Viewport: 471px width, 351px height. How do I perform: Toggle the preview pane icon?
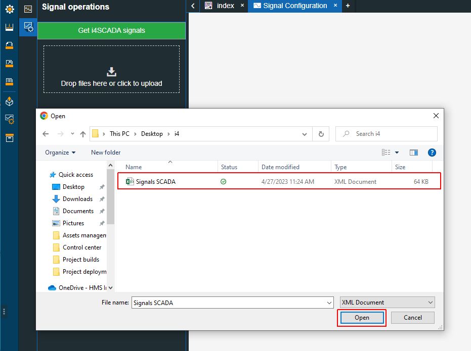tap(414, 153)
